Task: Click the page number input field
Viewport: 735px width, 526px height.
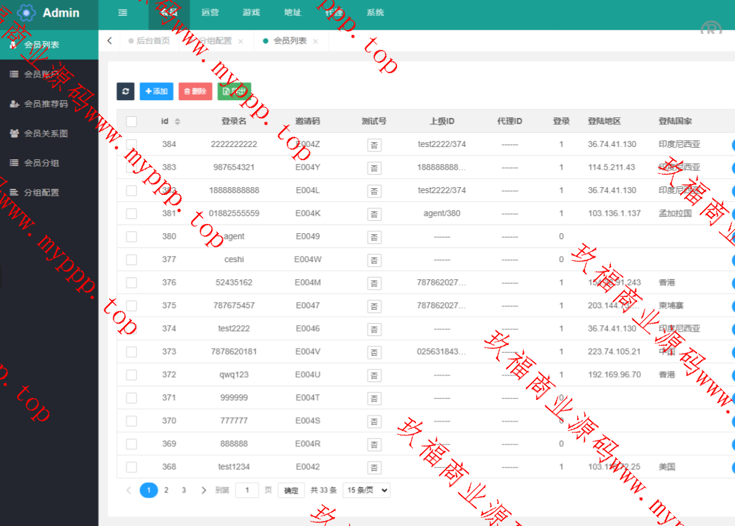Action: (247, 490)
